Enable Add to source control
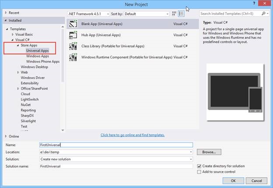 coord(199,172)
